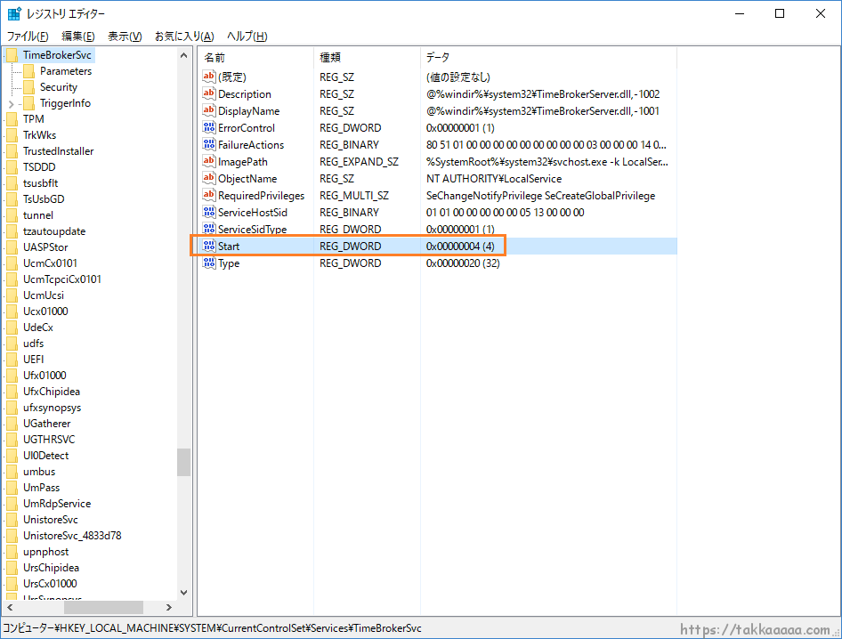Image resolution: width=842 pixels, height=639 pixels.
Task: Click the Start value's REG_DWORD icon
Action: (x=210, y=246)
